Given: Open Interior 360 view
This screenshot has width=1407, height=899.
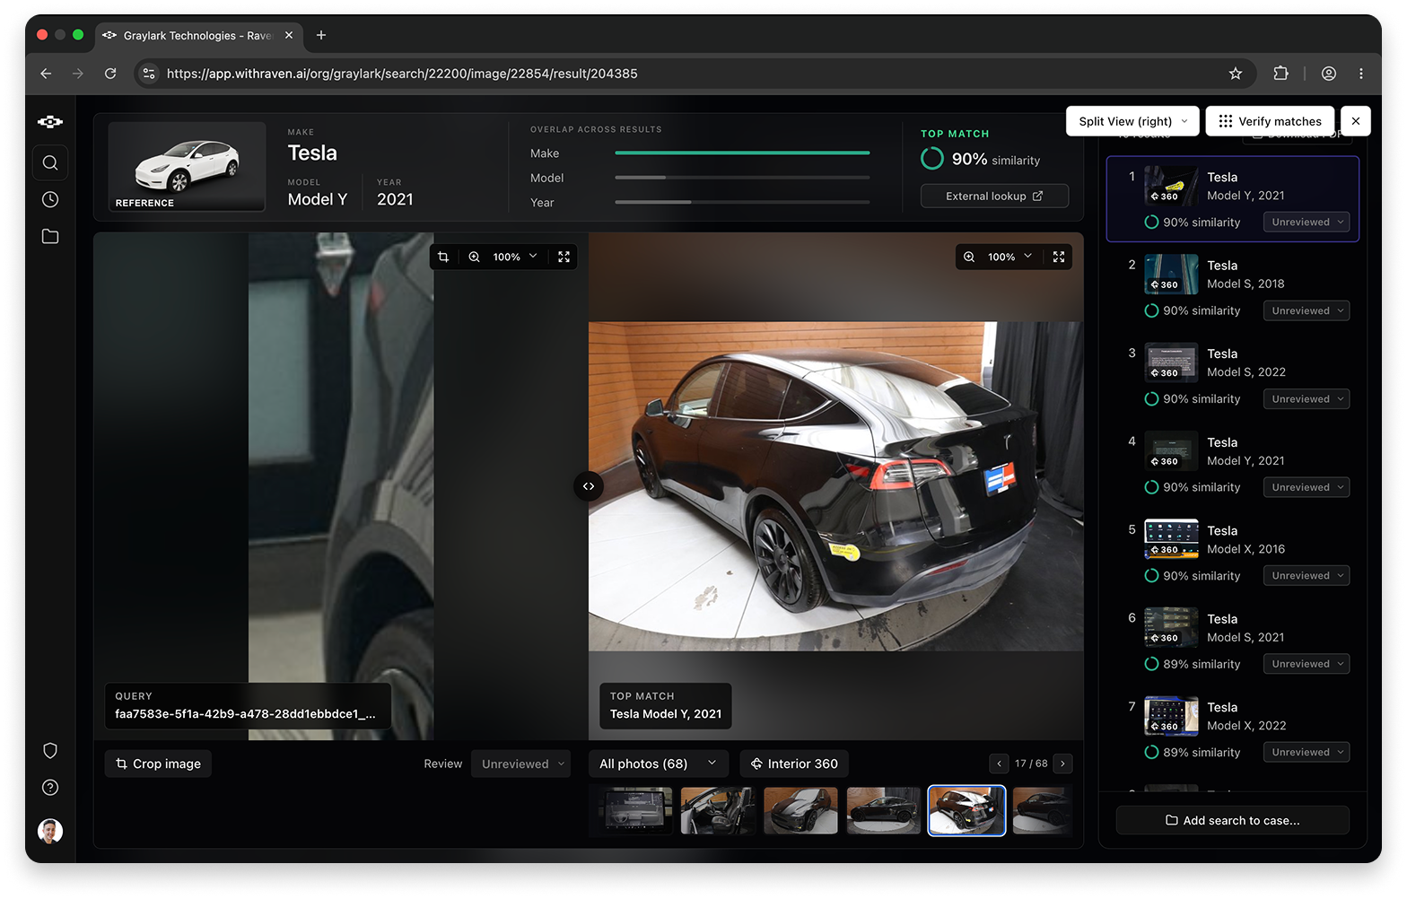Looking at the screenshot, I should pyautogui.click(x=794, y=764).
